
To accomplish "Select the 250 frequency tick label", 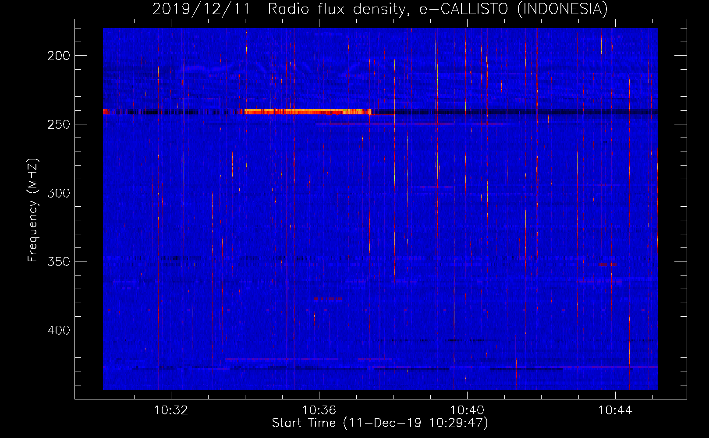I will point(59,124).
